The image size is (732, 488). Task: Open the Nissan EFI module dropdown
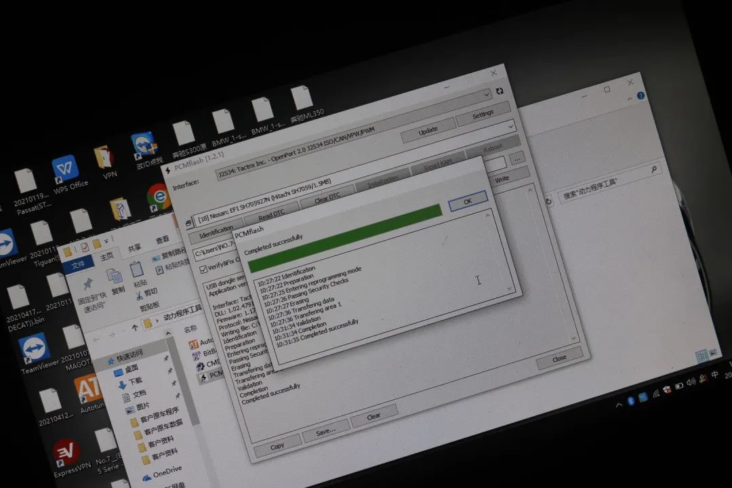pyautogui.click(x=353, y=173)
